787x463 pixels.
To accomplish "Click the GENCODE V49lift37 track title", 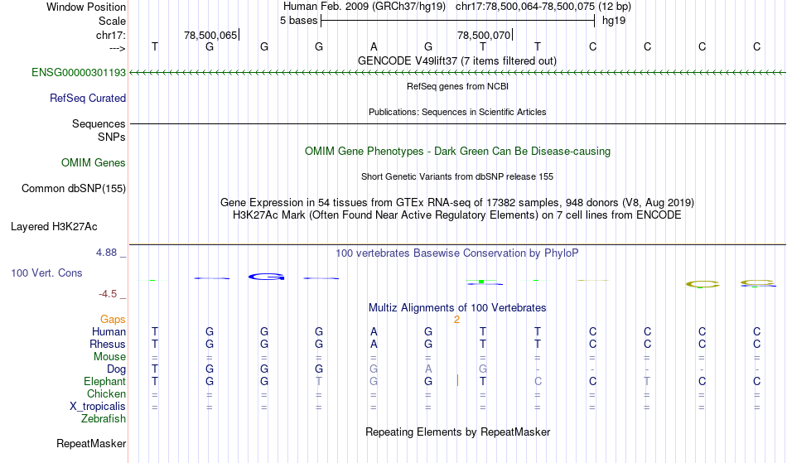I will (456, 60).
